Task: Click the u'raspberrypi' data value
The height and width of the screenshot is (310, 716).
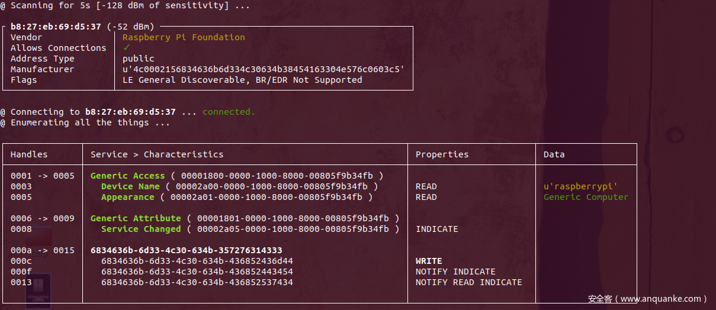Action: coord(580,186)
